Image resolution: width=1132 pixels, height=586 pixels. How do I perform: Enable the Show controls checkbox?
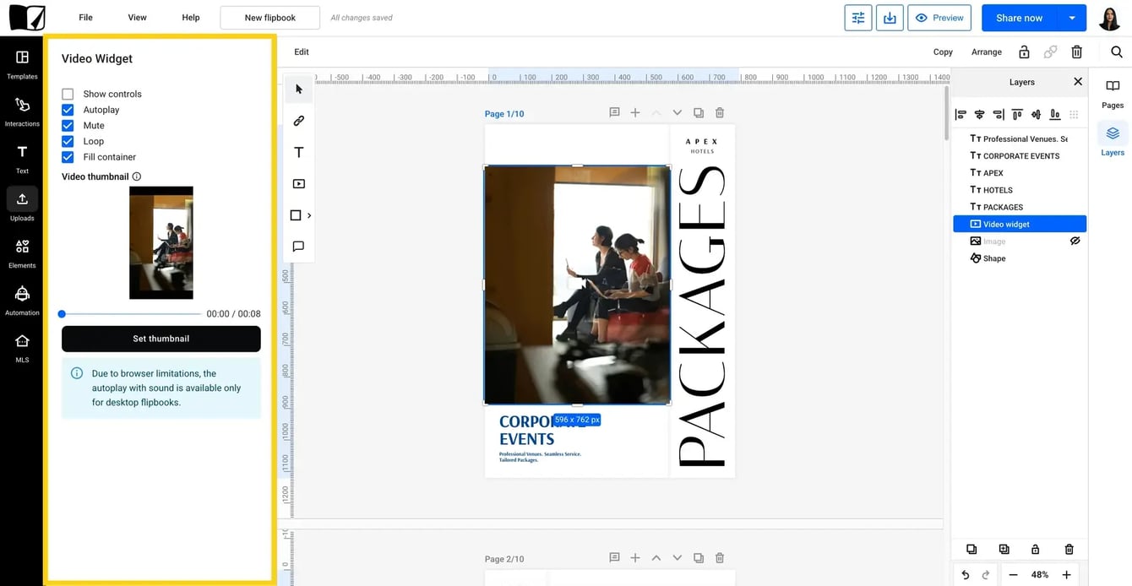[x=68, y=94]
